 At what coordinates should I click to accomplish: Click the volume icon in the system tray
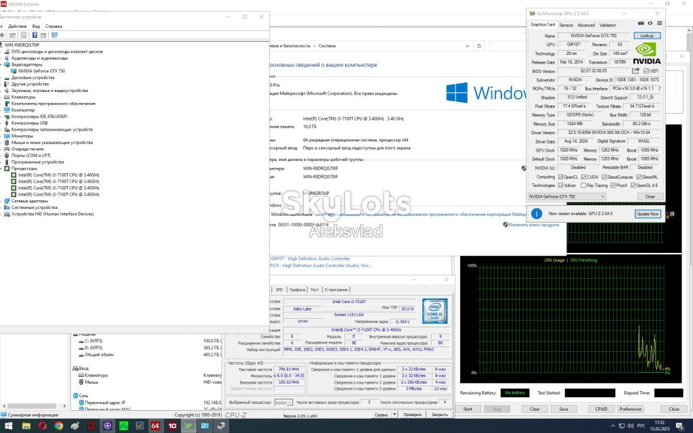[x=631, y=426]
